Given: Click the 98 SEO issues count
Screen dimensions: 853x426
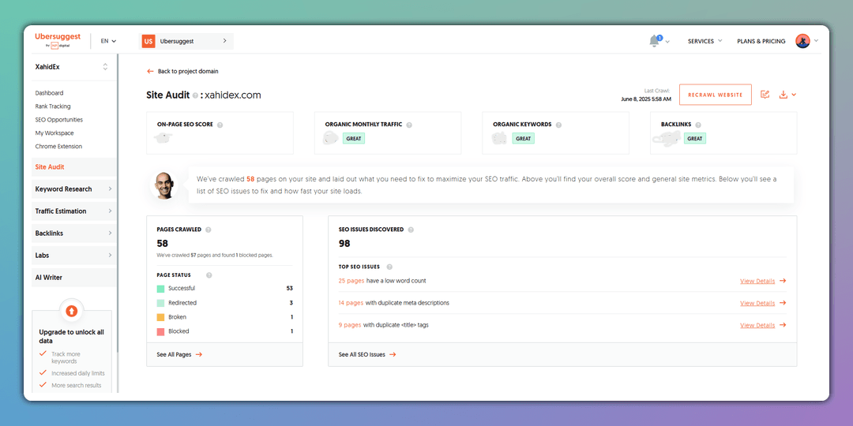Looking at the screenshot, I should [344, 244].
